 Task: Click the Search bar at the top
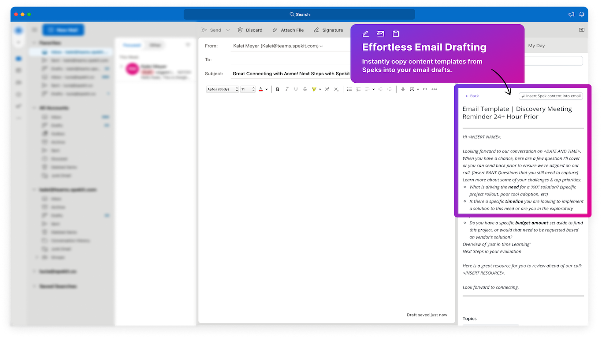click(299, 15)
